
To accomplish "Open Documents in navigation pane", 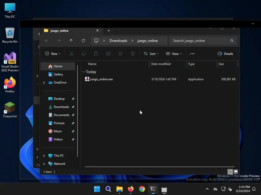I will [58, 115].
